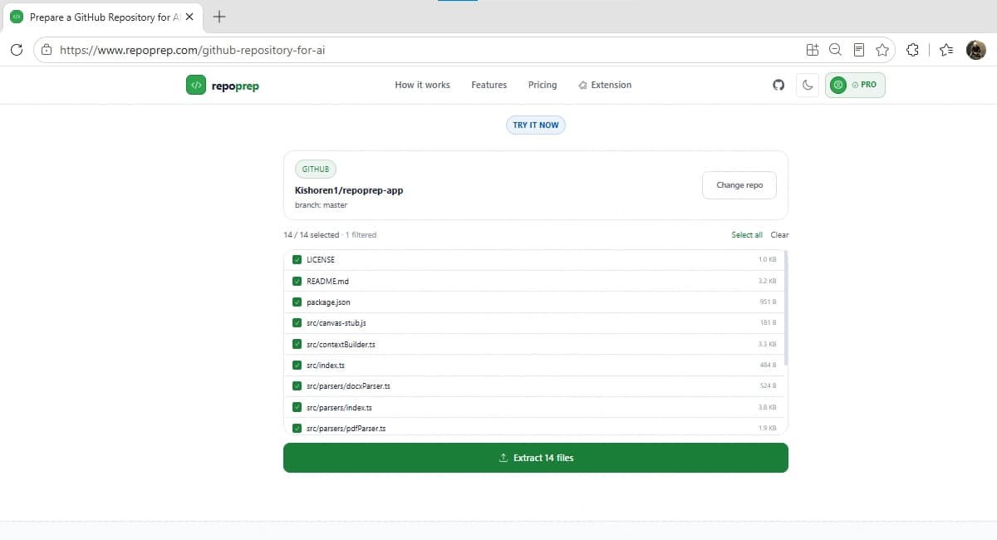The width and height of the screenshot is (997, 540).
Task: Click the Select all link
Action: (747, 235)
